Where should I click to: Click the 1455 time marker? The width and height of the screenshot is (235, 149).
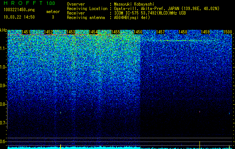coord(115,32)
